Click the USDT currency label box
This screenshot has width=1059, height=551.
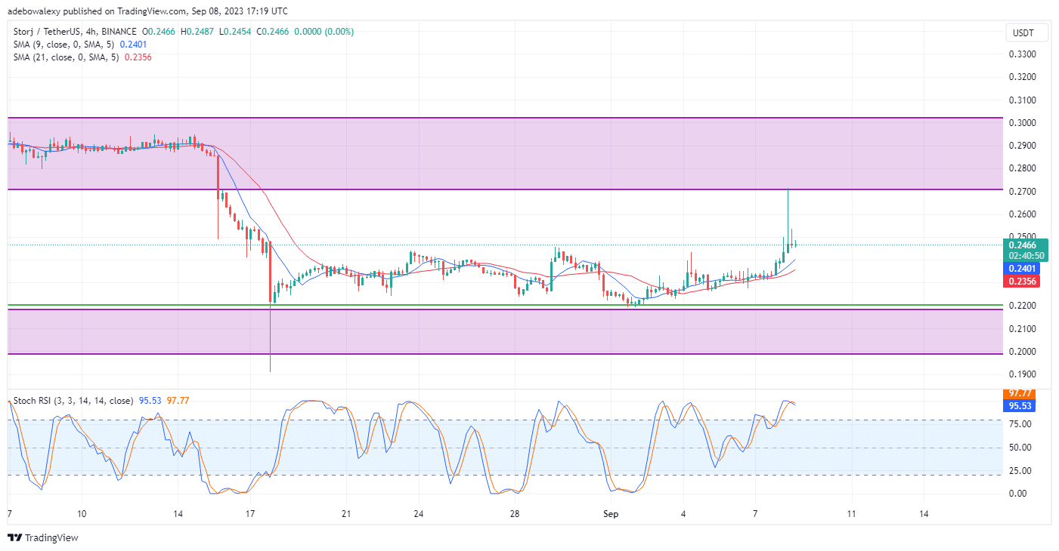(1027, 32)
